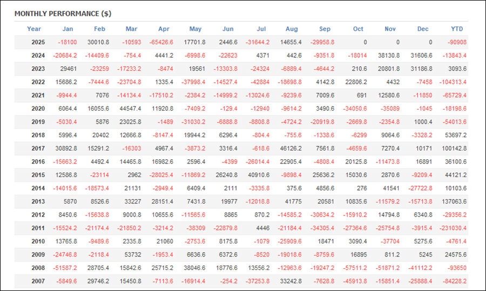Click 2013 YTD value 137063.6
The width and height of the screenshot is (486, 291).
coord(454,201)
